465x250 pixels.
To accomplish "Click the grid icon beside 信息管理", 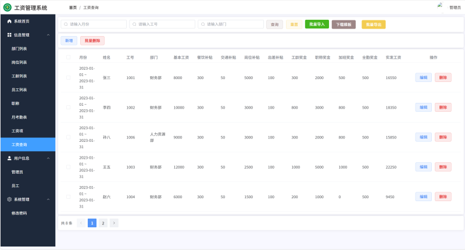I will click(x=9, y=35).
